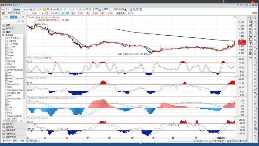Choose the 30 interval button
Viewport: 259px width, 146px height.
[87, 9]
